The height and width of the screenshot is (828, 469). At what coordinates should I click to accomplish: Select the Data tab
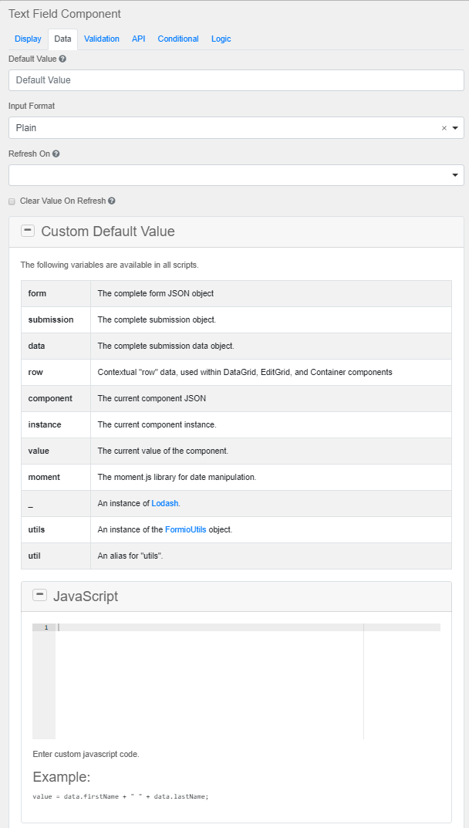[x=62, y=39]
